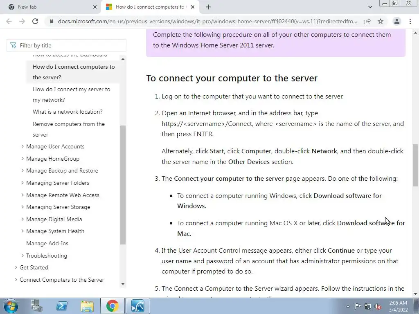This screenshot has width=419, height=314.
Task: Click the muted volume tray icon
Action: tap(378, 306)
